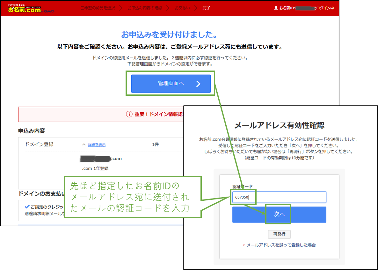
Task: Click the arrow chevron on the 管理画面へ button
Action: point(198,84)
